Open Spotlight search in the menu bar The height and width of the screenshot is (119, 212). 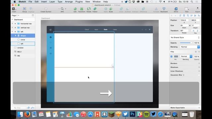tap(192, 2)
